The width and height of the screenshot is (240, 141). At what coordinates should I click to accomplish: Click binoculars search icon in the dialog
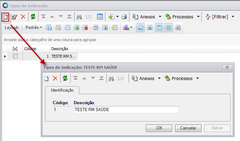coord(111,79)
